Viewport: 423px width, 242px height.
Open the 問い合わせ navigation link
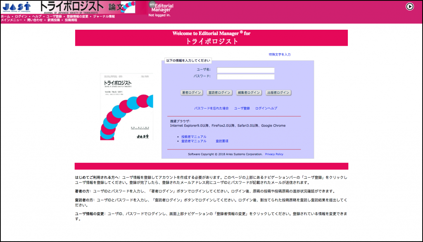pyautogui.click(x=35, y=20)
